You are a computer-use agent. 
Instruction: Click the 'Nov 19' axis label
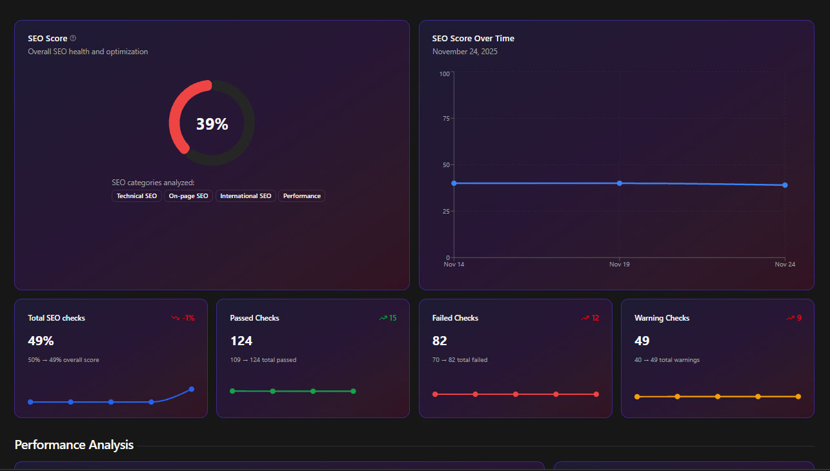[x=620, y=264]
